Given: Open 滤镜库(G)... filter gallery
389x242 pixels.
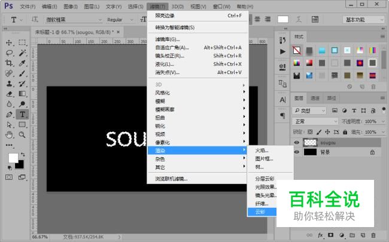Looking at the screenshot, I should tap(197, 39).
